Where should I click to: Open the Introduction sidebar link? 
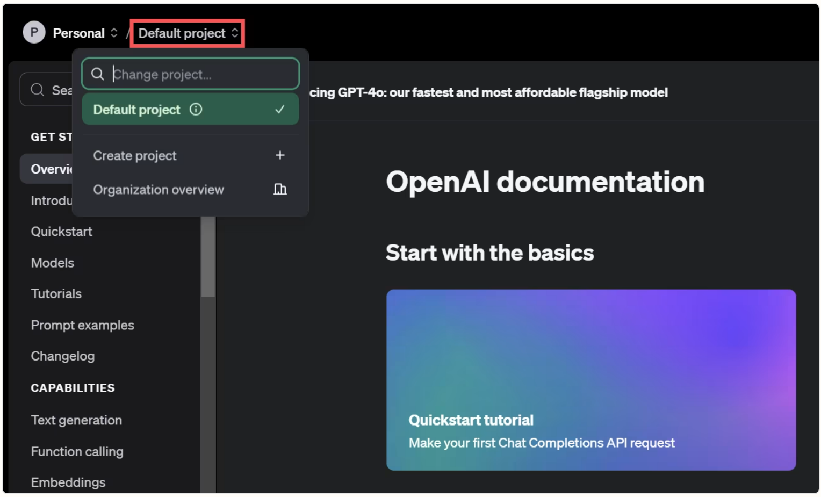(x=51, y=200)
